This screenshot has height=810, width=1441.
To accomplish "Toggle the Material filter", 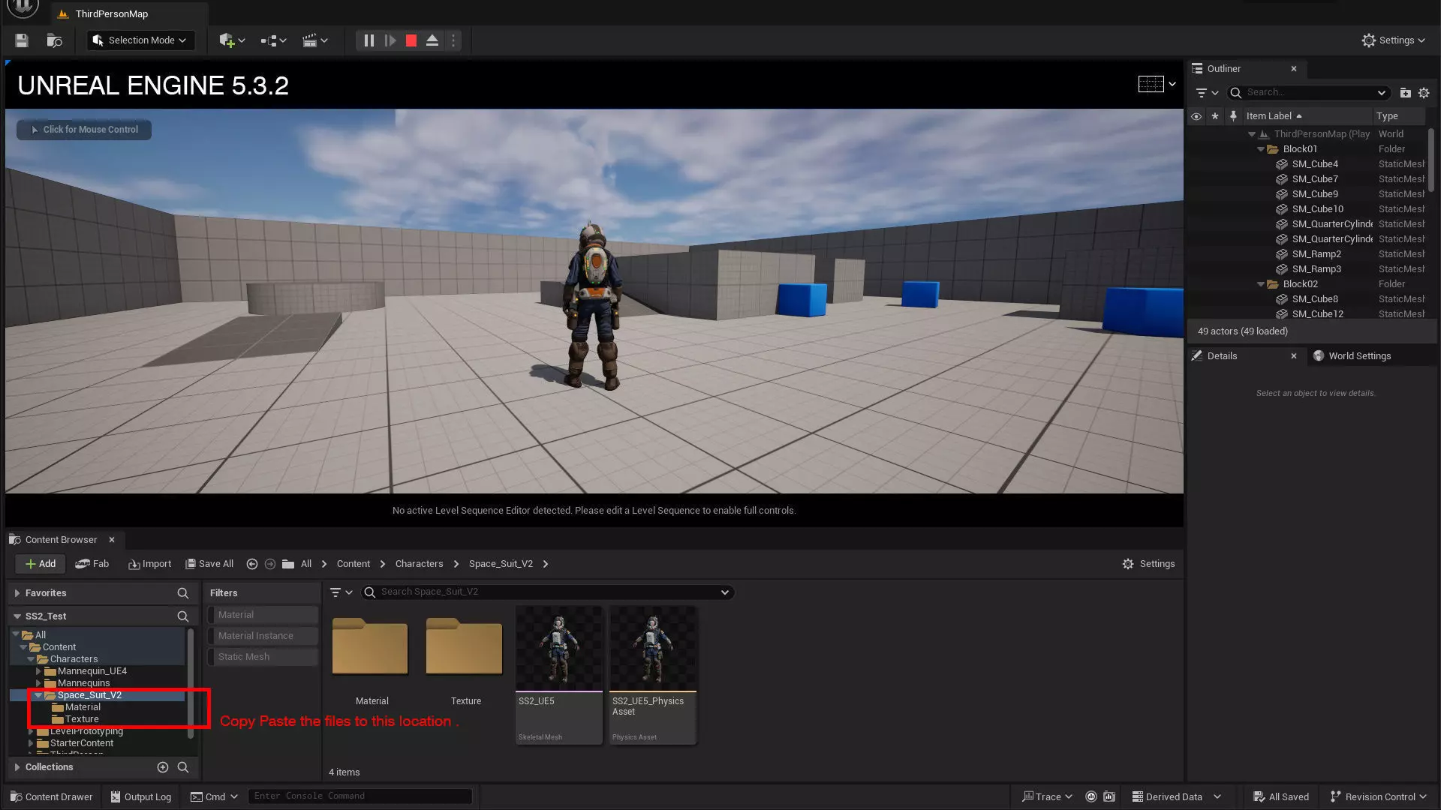I will (263, 615).
